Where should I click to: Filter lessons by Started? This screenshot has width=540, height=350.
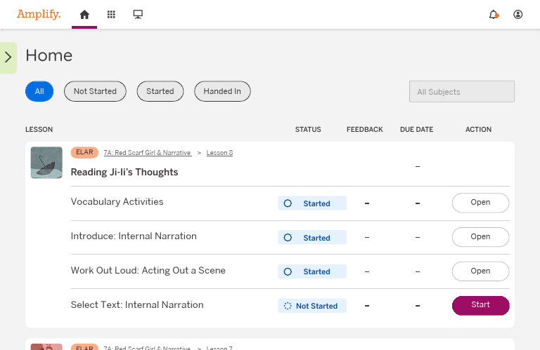click(160, 91)
